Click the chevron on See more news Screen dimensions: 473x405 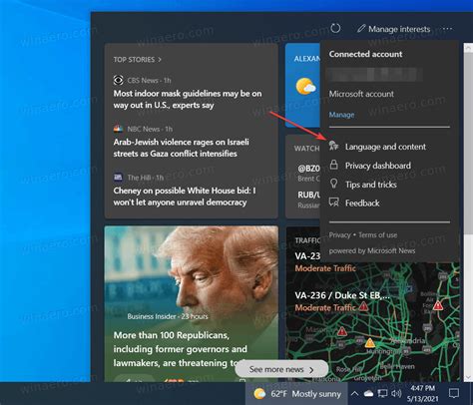coord(311,370)
